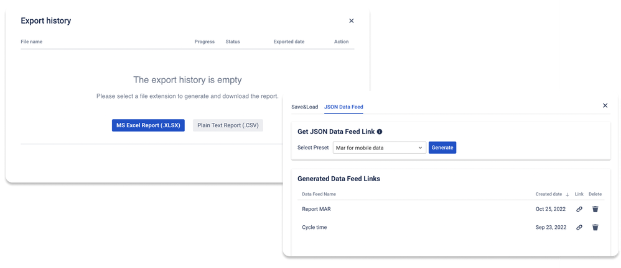Viewport: 621px width, 268px height.
Task: Switch to the Save&Load tab
Action: pos(304,107)
